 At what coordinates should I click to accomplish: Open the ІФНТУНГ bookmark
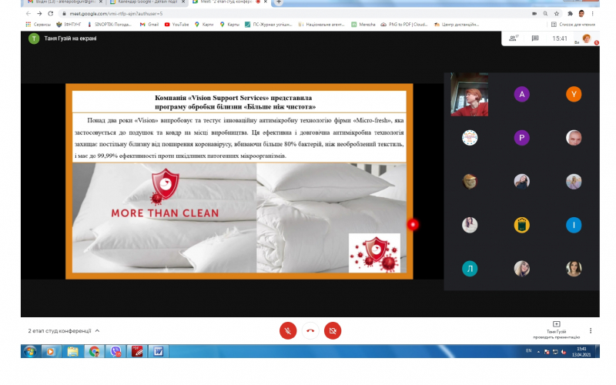point(69,25)
